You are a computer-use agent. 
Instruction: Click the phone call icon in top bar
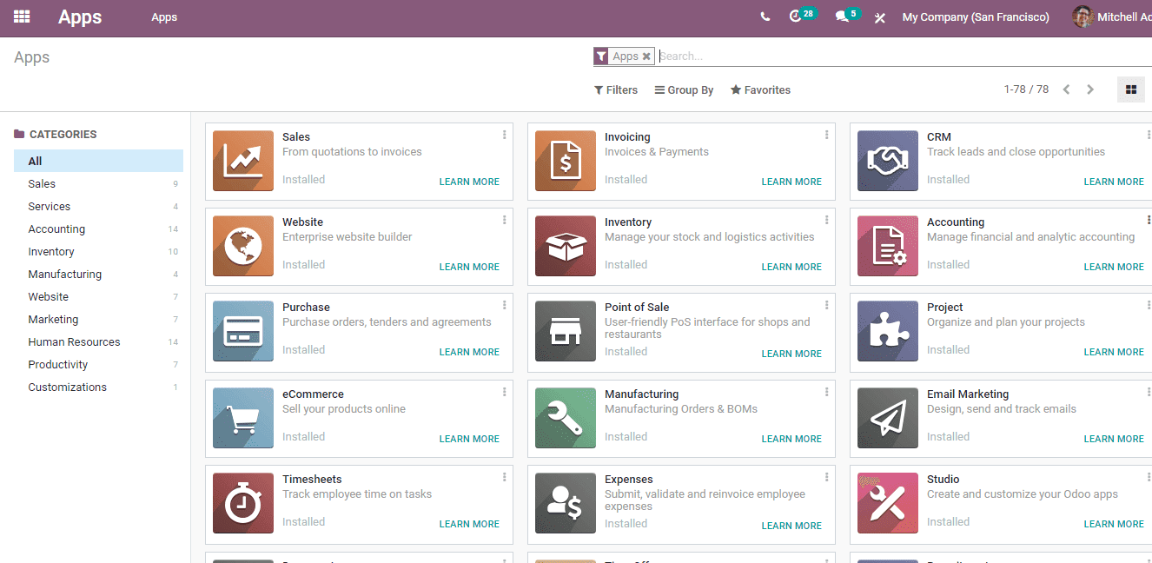tap(765, 17)
